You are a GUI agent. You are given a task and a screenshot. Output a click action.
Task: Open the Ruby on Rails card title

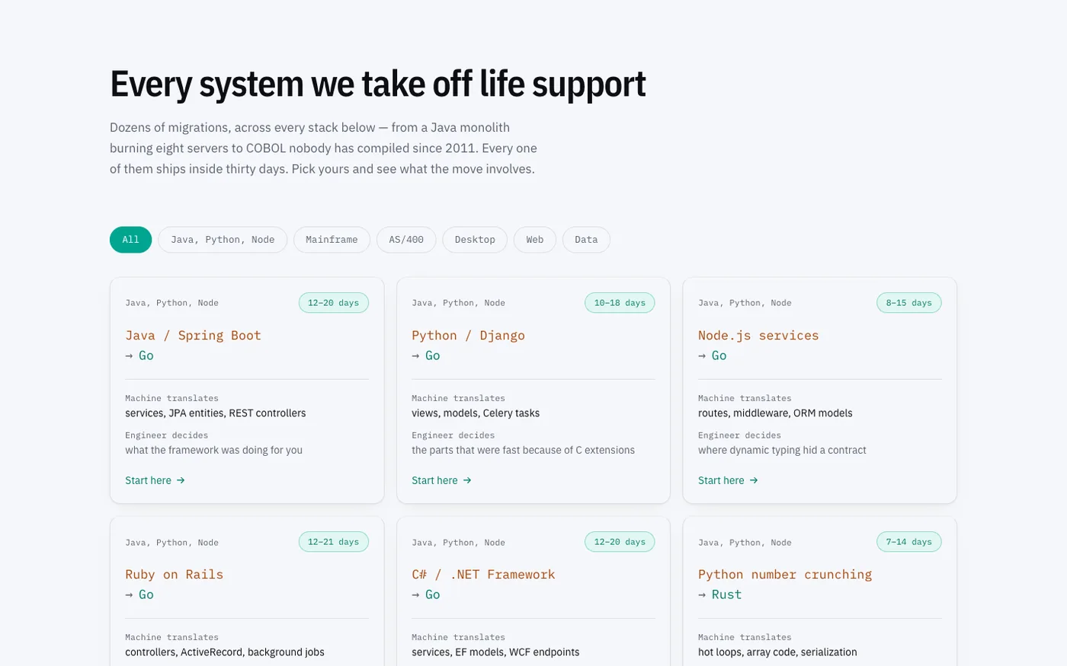coord(175,575)
